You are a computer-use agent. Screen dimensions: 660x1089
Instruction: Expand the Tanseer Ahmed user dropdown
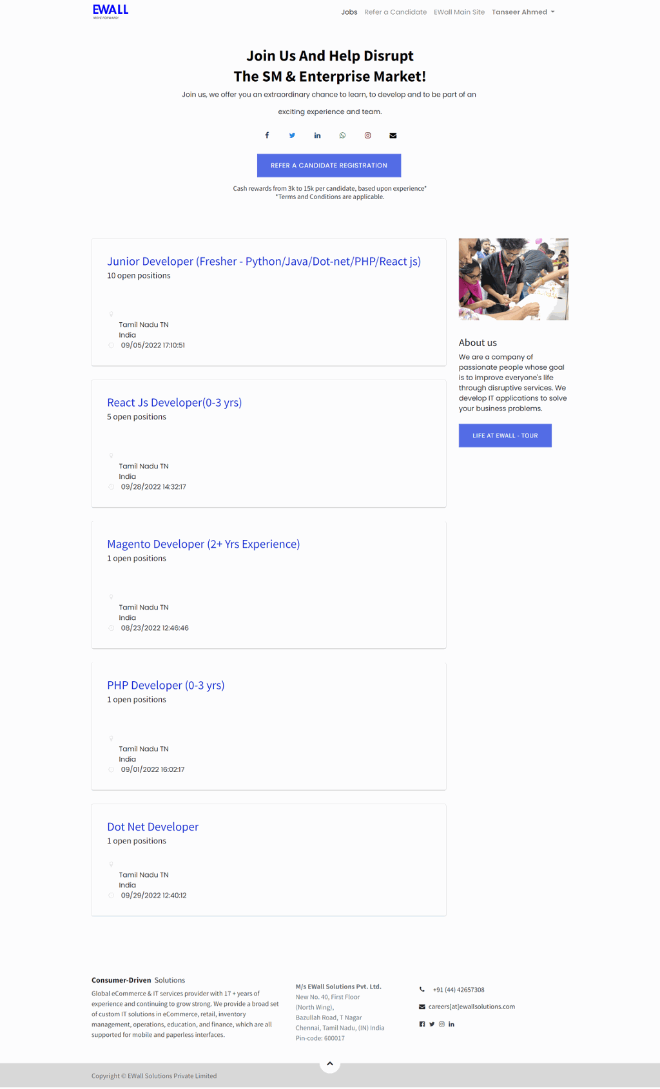523,12
